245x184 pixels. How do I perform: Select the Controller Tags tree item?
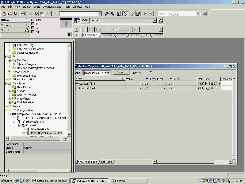coord(26,45)
